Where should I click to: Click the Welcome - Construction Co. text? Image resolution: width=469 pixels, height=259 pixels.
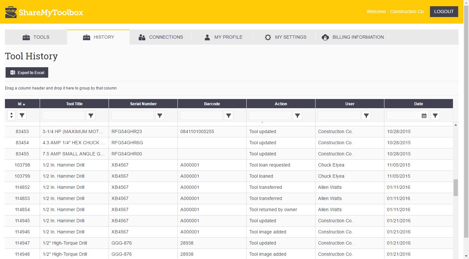396,11
